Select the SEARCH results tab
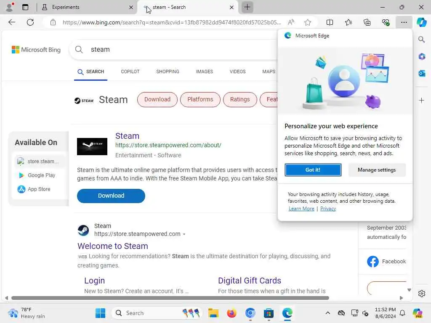This screenshot has height=323, width=431. tap(91, 71)
